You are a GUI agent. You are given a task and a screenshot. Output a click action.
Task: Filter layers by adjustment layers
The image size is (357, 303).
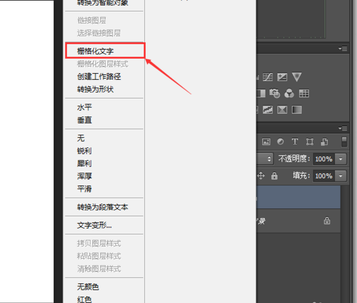(281, 141)
